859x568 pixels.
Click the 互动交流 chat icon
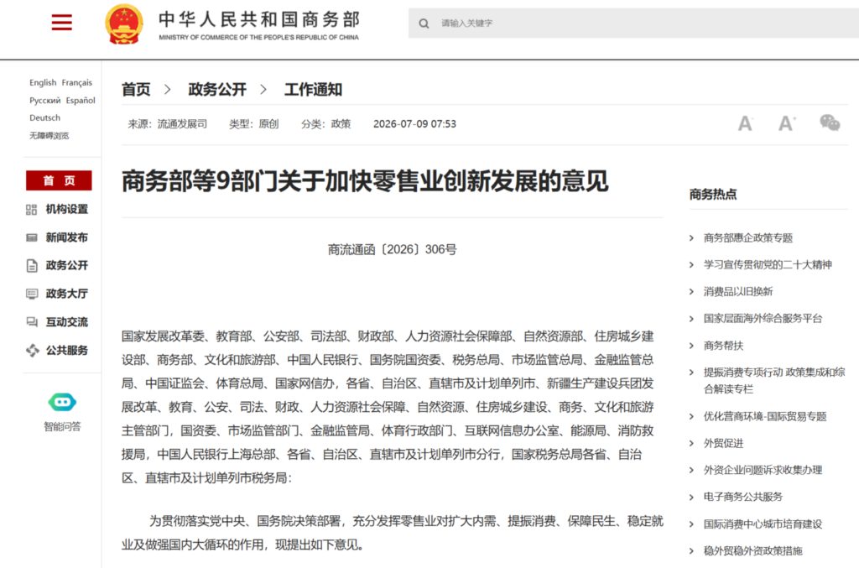(x=32, y=322)
